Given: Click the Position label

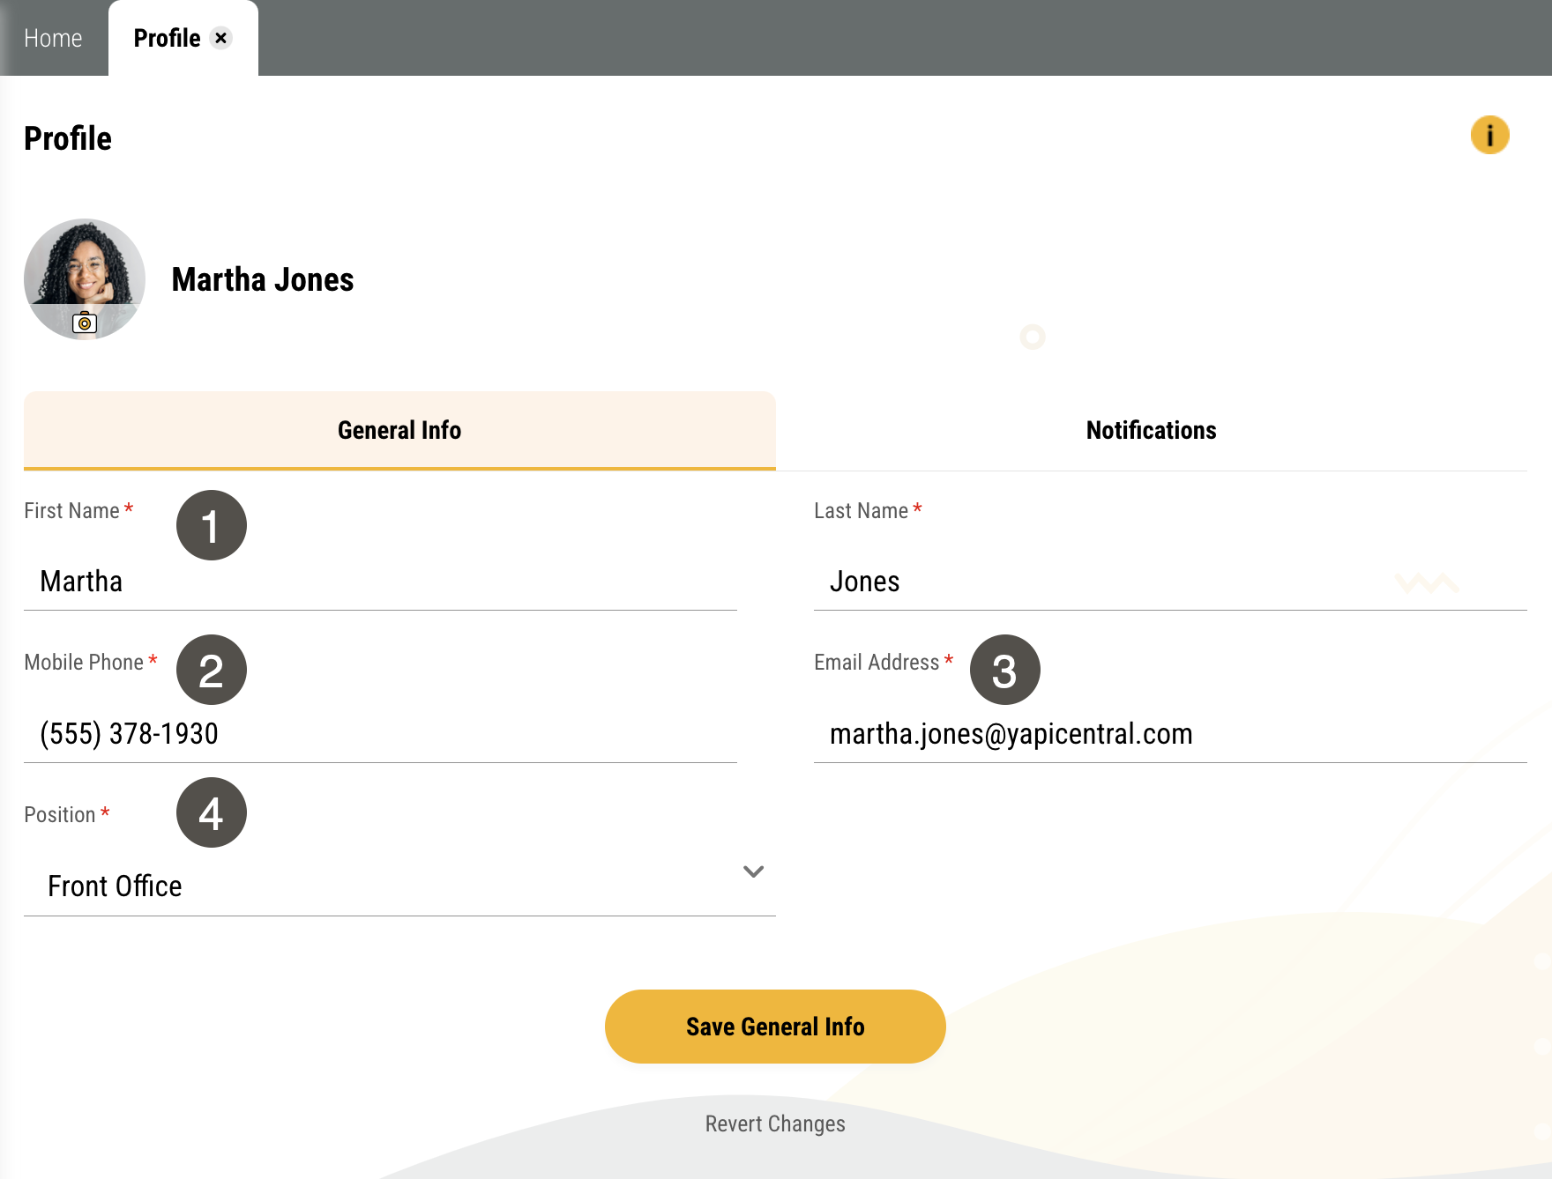Looking at the screenshot, I should 59,815.
